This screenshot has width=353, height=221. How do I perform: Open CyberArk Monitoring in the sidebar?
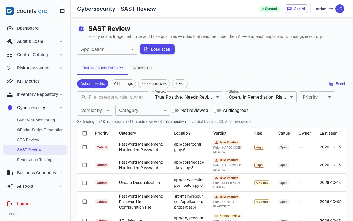coord(35,120)
